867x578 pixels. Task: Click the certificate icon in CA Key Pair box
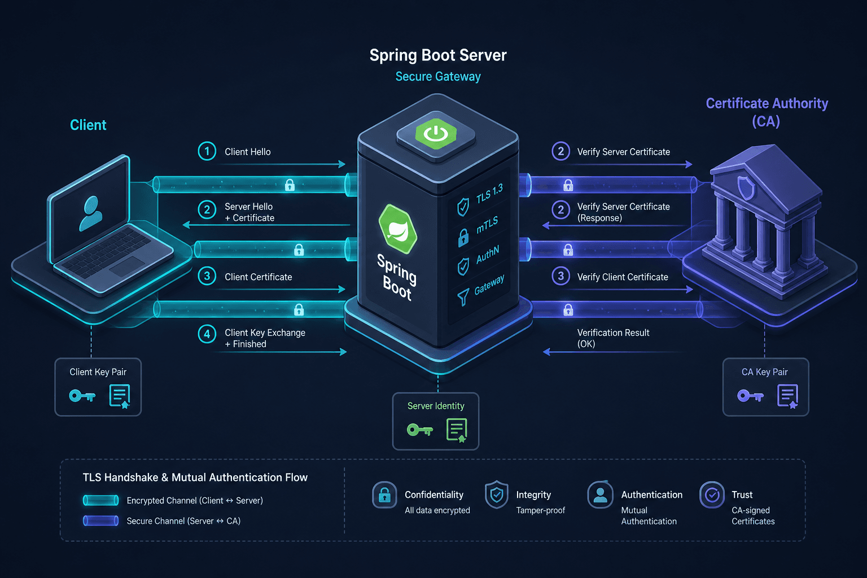point(787,396)
